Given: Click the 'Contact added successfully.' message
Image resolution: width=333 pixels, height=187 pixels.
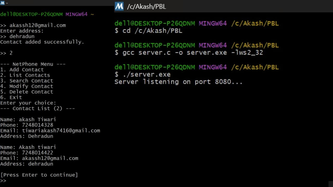Looking at the screenshot, I should click(42, 42).
